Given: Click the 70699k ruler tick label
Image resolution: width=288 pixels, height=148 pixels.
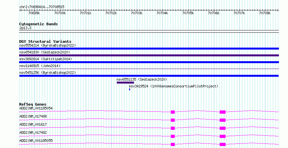Looking at the screenshot, I should 34,13.
